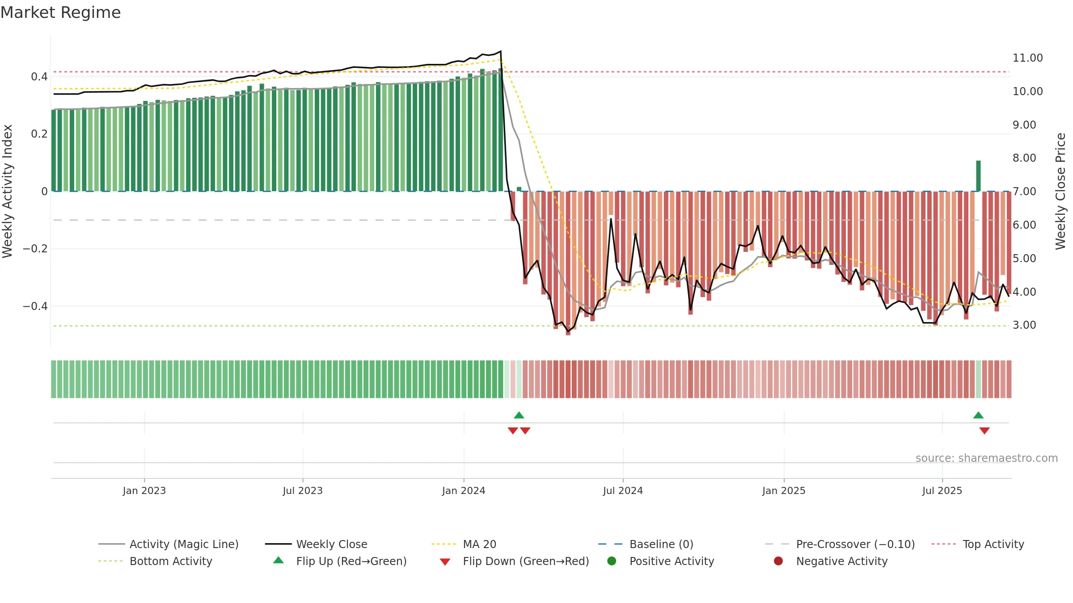Image resolution: width=1073 pixels, height=603 pixels.
Task: Click the 0.2 activity axis label
Action: pyautogui.click(x=39, y=134)
